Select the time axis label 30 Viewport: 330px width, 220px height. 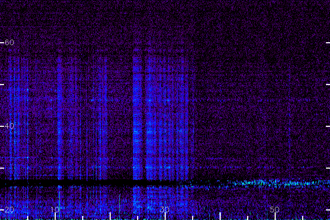tap(165, 209)
